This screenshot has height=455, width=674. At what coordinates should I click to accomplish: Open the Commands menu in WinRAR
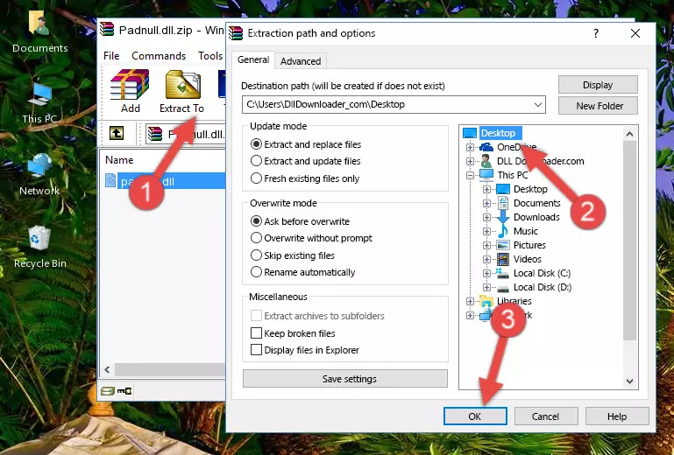[x=159, y=56]
